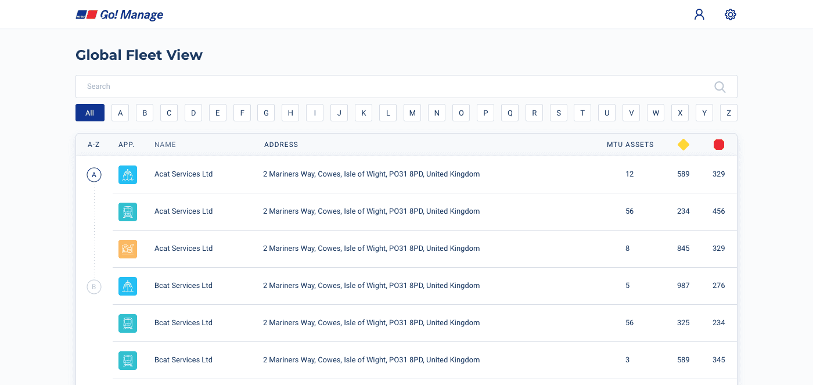This screenshot has width=813, height=385.
Task: Click the alarm count 456
Action: pos(719,211)
